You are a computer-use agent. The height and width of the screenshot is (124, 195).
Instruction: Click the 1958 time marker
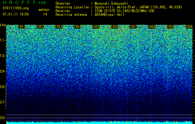pyautogui.click(x=152, y=27)
